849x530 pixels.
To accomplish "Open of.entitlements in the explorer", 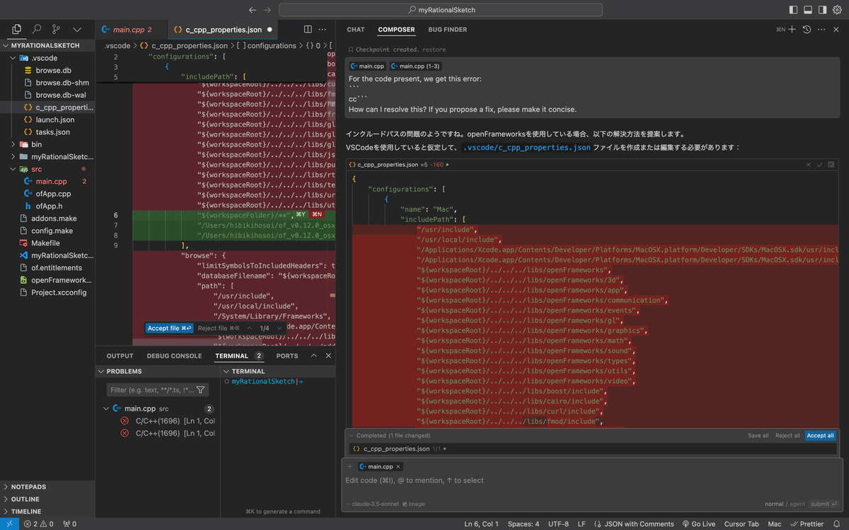I will coord(57,268).
